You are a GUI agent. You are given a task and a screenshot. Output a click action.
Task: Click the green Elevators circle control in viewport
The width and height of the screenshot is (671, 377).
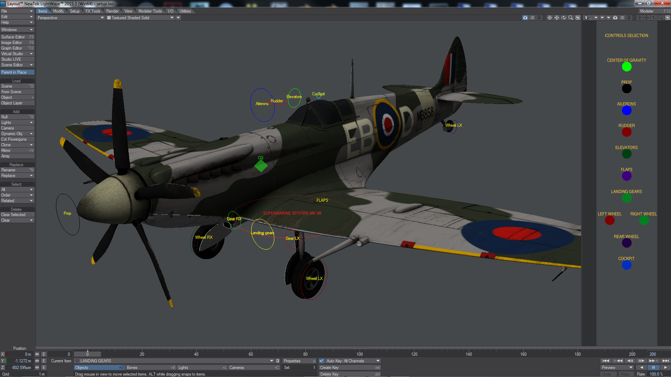point(294,98)
